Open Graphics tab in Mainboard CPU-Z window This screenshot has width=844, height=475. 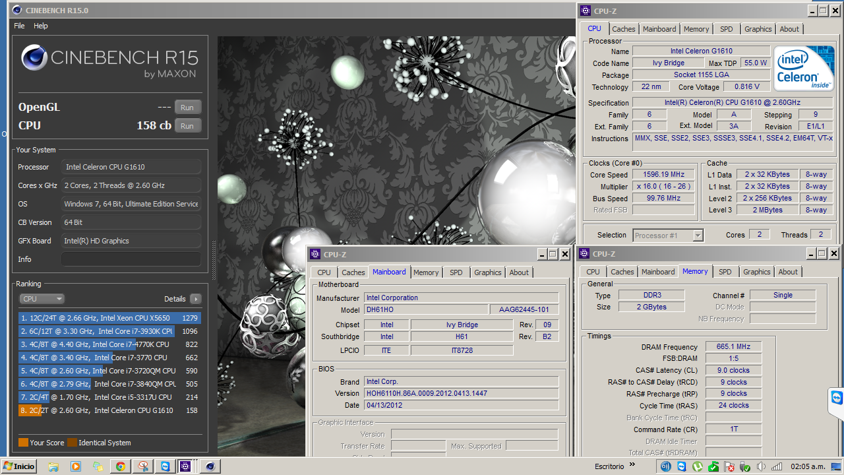487,272
